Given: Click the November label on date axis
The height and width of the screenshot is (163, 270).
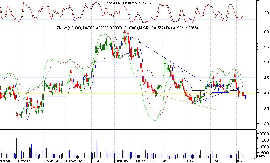Looking at the screenshot, I should 52,161.
